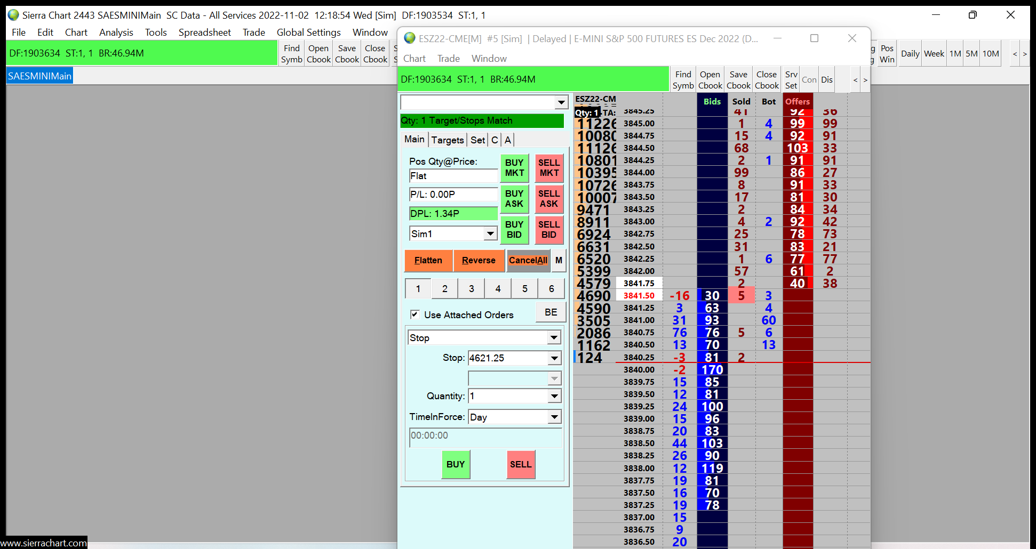Click Find Symb in trade window toolbar
This screenshot has width=1036, height=549.
[x=683, y=80]
